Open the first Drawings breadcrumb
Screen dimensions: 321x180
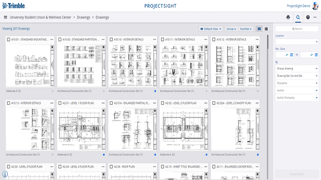pos(84,17)
